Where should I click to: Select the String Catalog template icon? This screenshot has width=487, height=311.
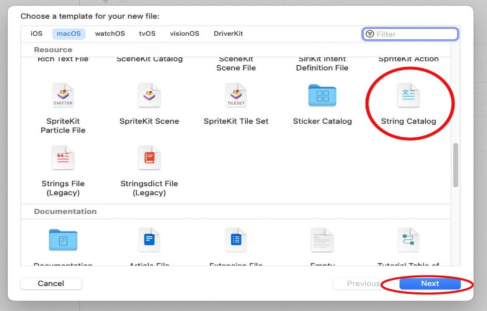[x=408, y=96]
